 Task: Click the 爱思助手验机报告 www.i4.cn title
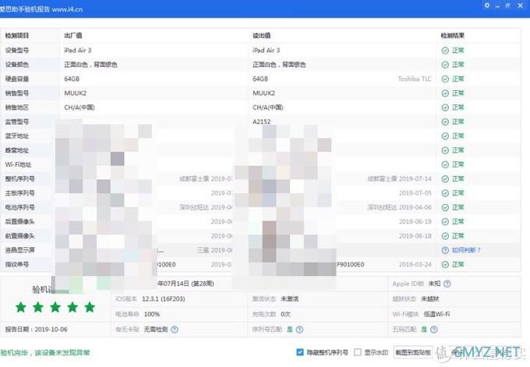[41, 9]
